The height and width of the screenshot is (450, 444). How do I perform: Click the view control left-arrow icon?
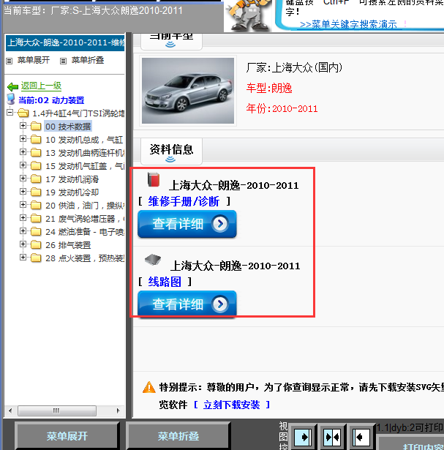point(361,438)
